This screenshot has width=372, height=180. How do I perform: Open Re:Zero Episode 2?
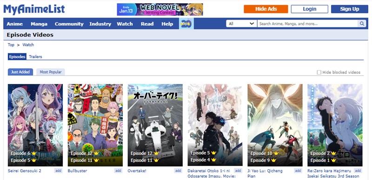320,154
